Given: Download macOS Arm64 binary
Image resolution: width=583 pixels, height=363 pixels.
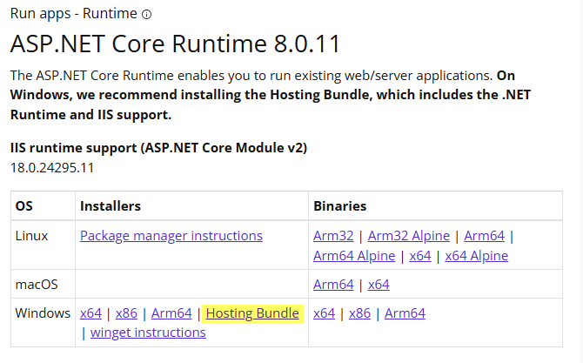Looking at the screenshot, I should pyautogui.click(x=333, y=285).
